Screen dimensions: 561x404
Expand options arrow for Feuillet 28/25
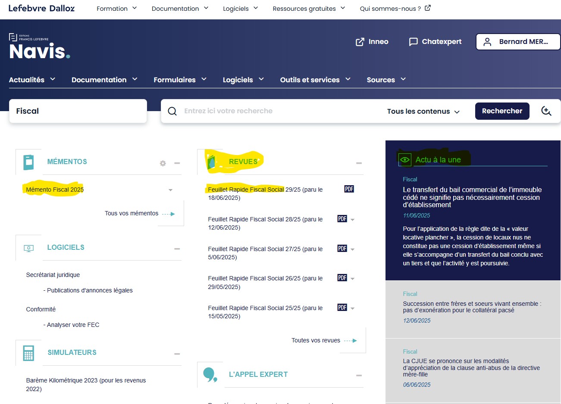pos(352,220)
